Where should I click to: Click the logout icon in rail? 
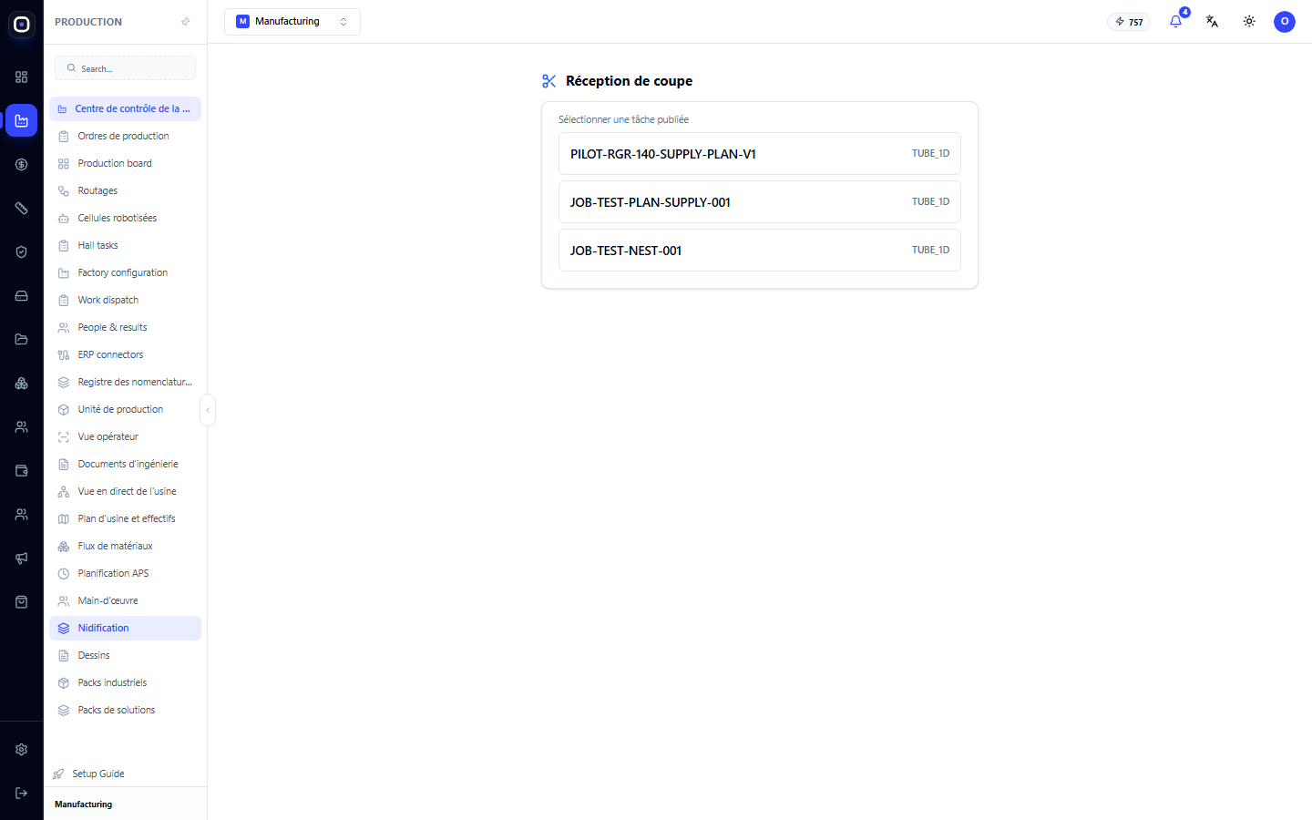(22, 793)
